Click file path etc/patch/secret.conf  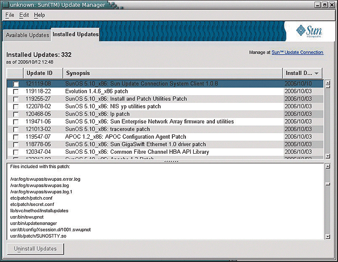pyautogui.click(x=32, y=204)
